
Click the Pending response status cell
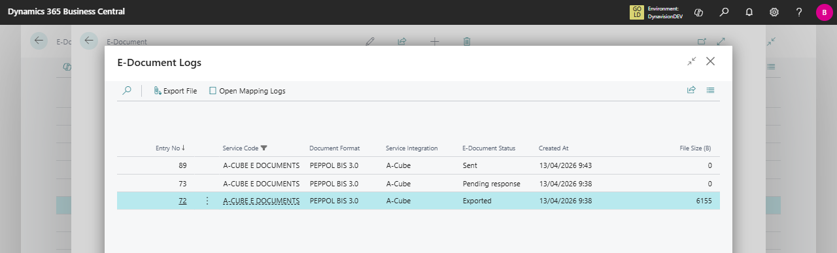pyautogui.click(x=491, y=183)
